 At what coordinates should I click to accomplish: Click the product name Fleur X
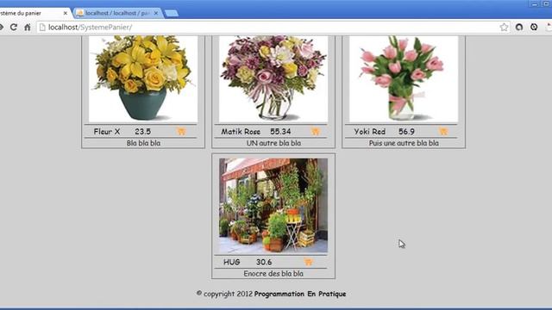tap(107, 132)
